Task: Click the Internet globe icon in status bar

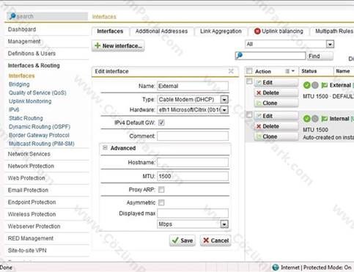Action: [276, 268]
